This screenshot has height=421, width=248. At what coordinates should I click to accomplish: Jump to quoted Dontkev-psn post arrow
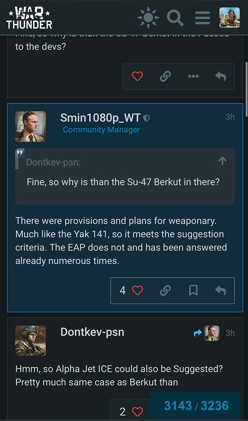click(222, 161)
